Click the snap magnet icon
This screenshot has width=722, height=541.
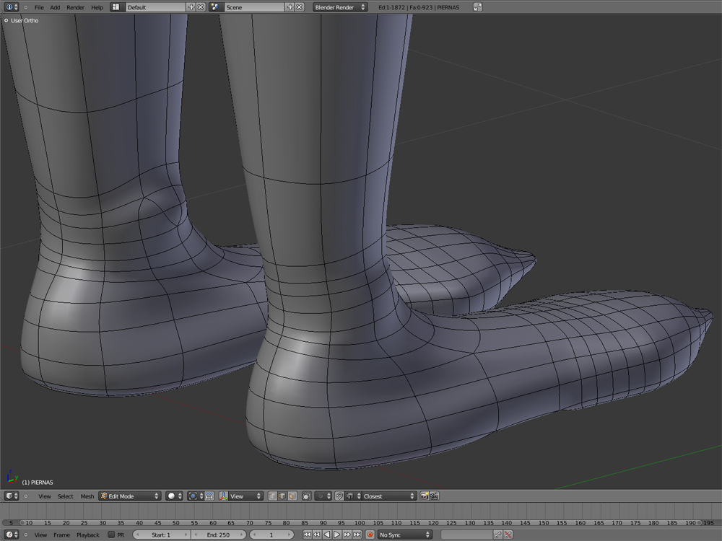point(339,496)
